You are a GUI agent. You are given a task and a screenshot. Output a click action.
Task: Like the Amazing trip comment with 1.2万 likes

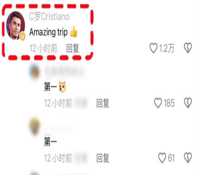pyautogui.click(x=153, y=48)
